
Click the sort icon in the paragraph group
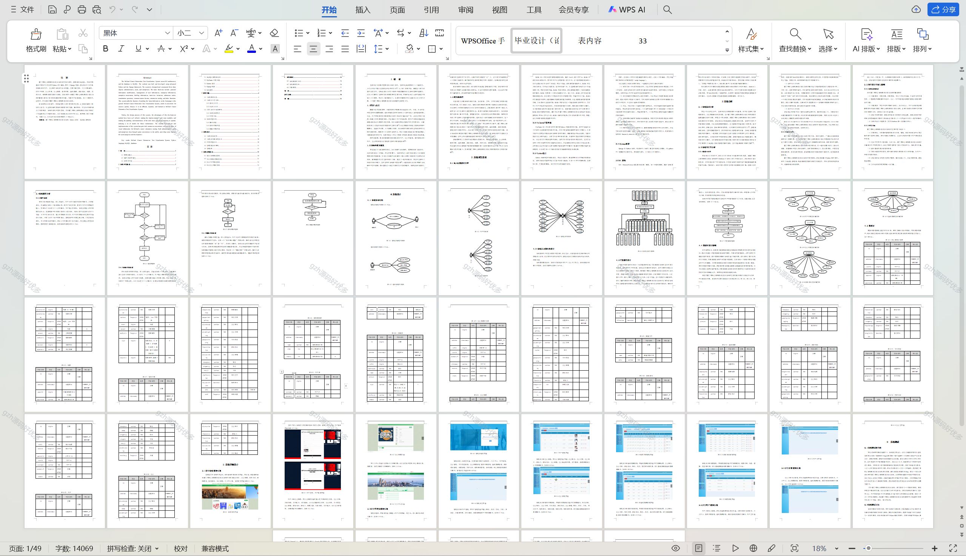pyautogui.click(x=424, y=33)
